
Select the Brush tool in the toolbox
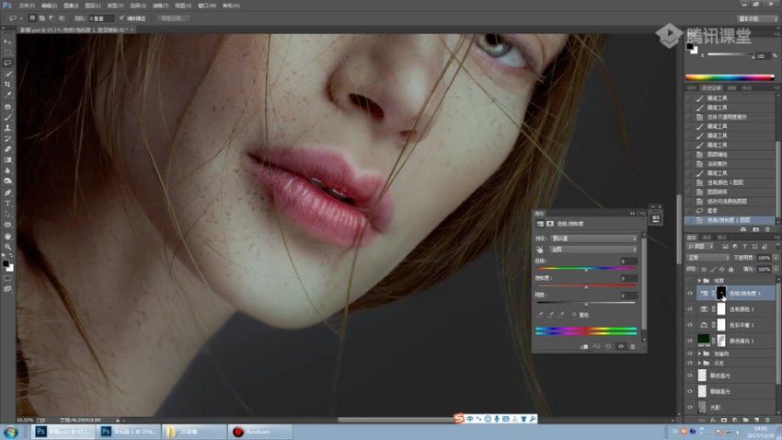[x=7, y=117]
